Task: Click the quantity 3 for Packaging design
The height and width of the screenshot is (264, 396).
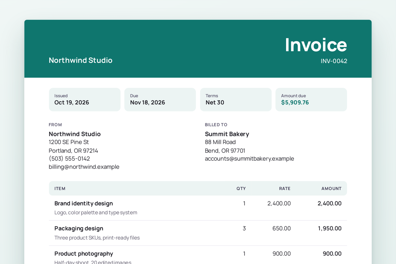Action: [244, 228]
